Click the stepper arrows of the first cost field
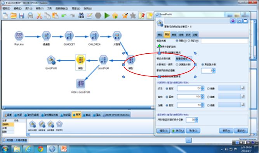Viewport: 259px width, 153px height. point(203,88)
